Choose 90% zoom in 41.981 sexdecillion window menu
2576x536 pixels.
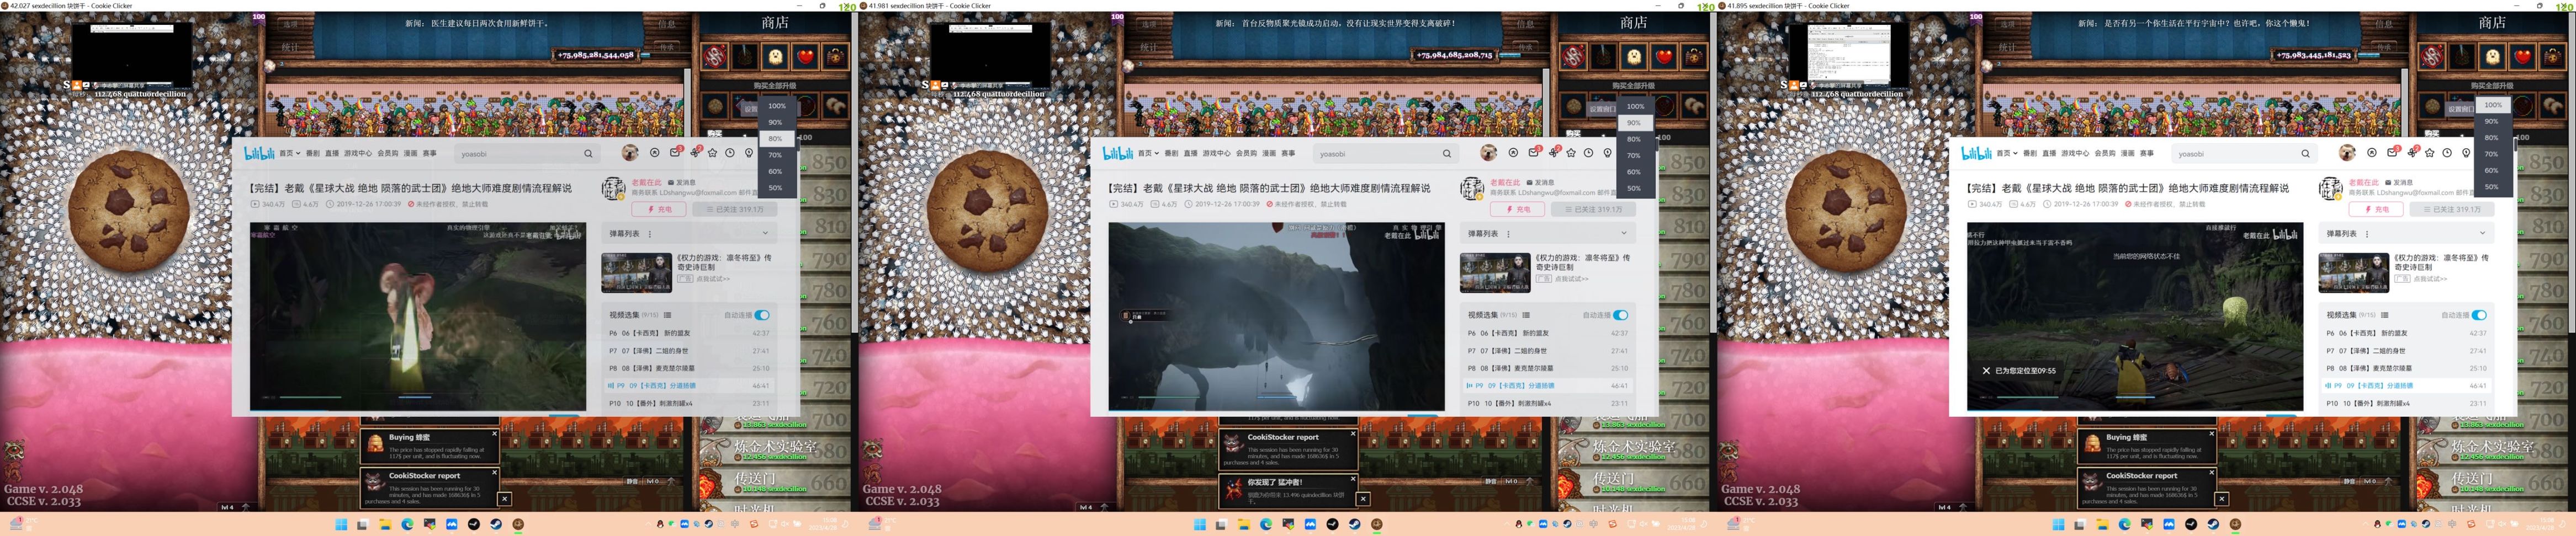tap(1634, 122)
